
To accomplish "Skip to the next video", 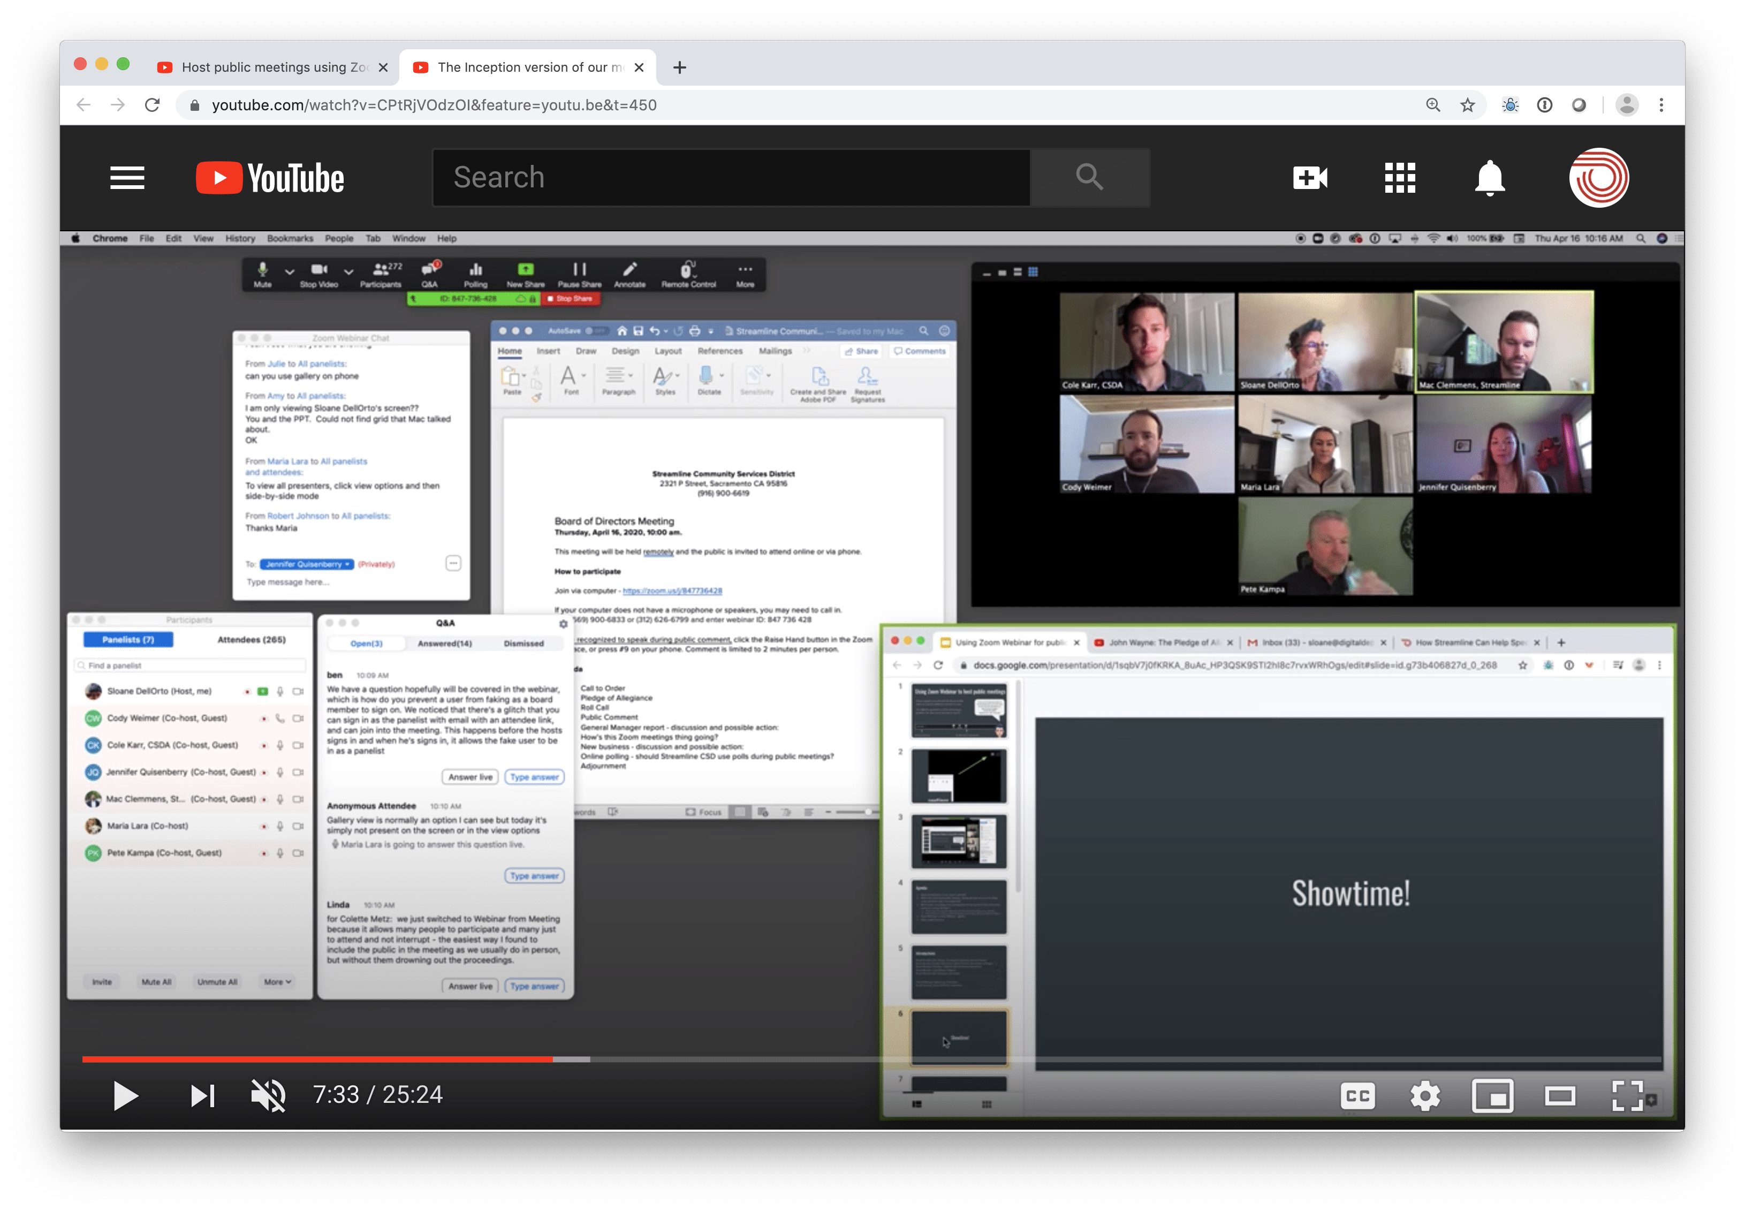I will click(202, 1096).
